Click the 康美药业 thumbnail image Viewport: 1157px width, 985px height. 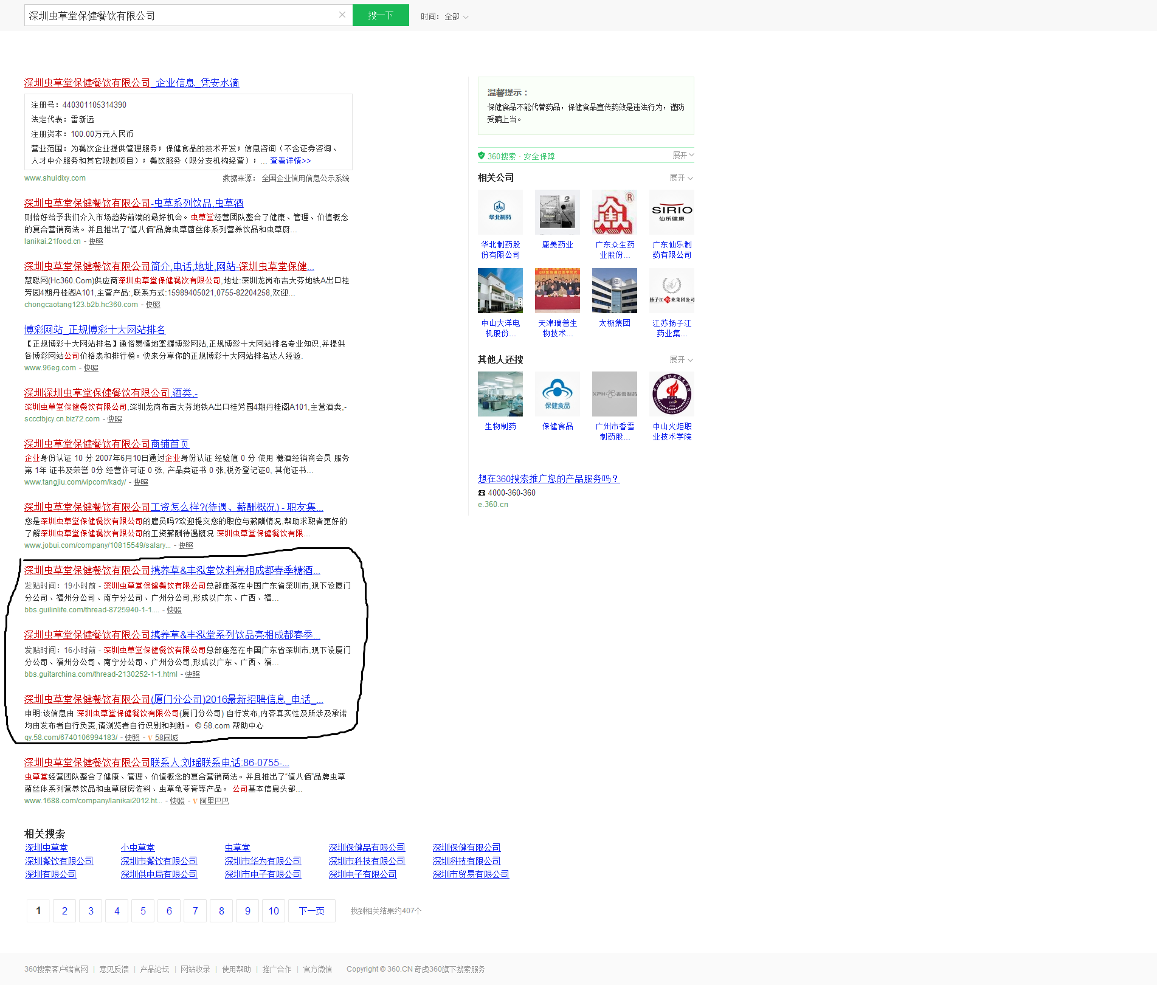(x=558, y=212)
